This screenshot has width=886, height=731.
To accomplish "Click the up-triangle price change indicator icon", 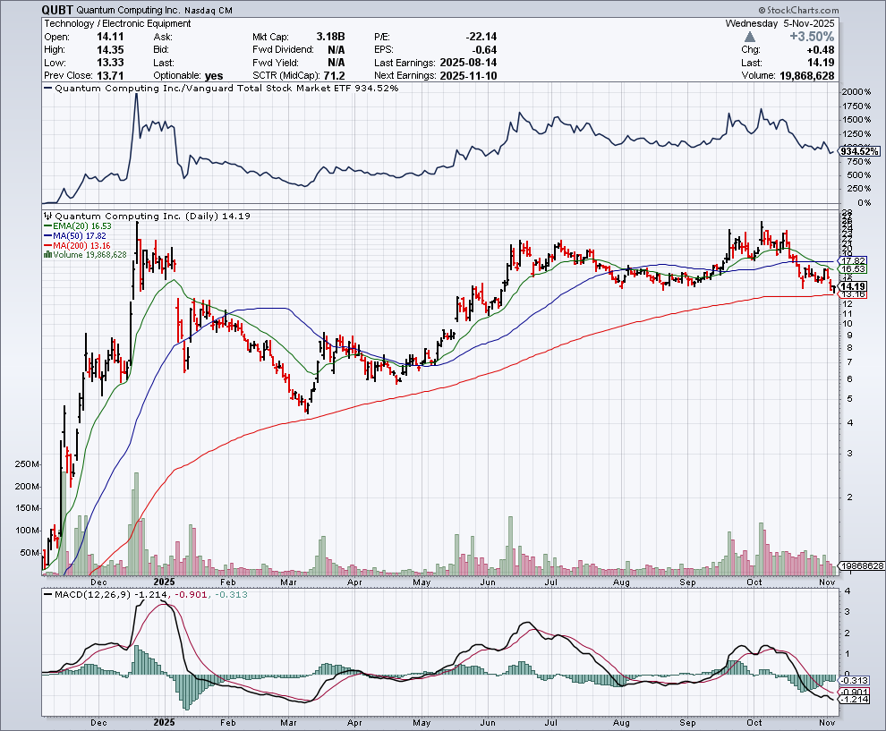I will tap(749, 37).
